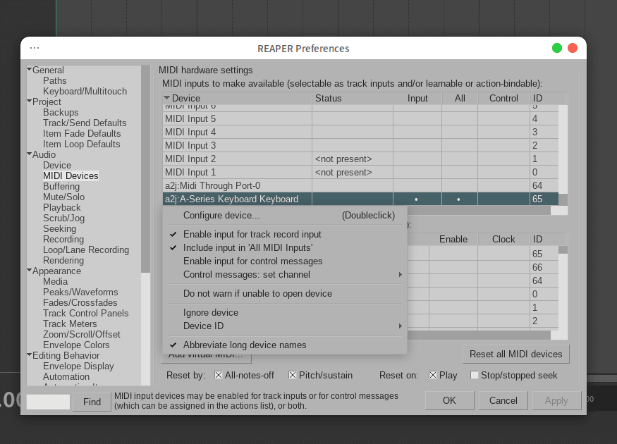The width and height of the screenshot is (617, 444).
Task: Select Keyboard/Multitouch preferences page
Action: click(x=85, y=91)
